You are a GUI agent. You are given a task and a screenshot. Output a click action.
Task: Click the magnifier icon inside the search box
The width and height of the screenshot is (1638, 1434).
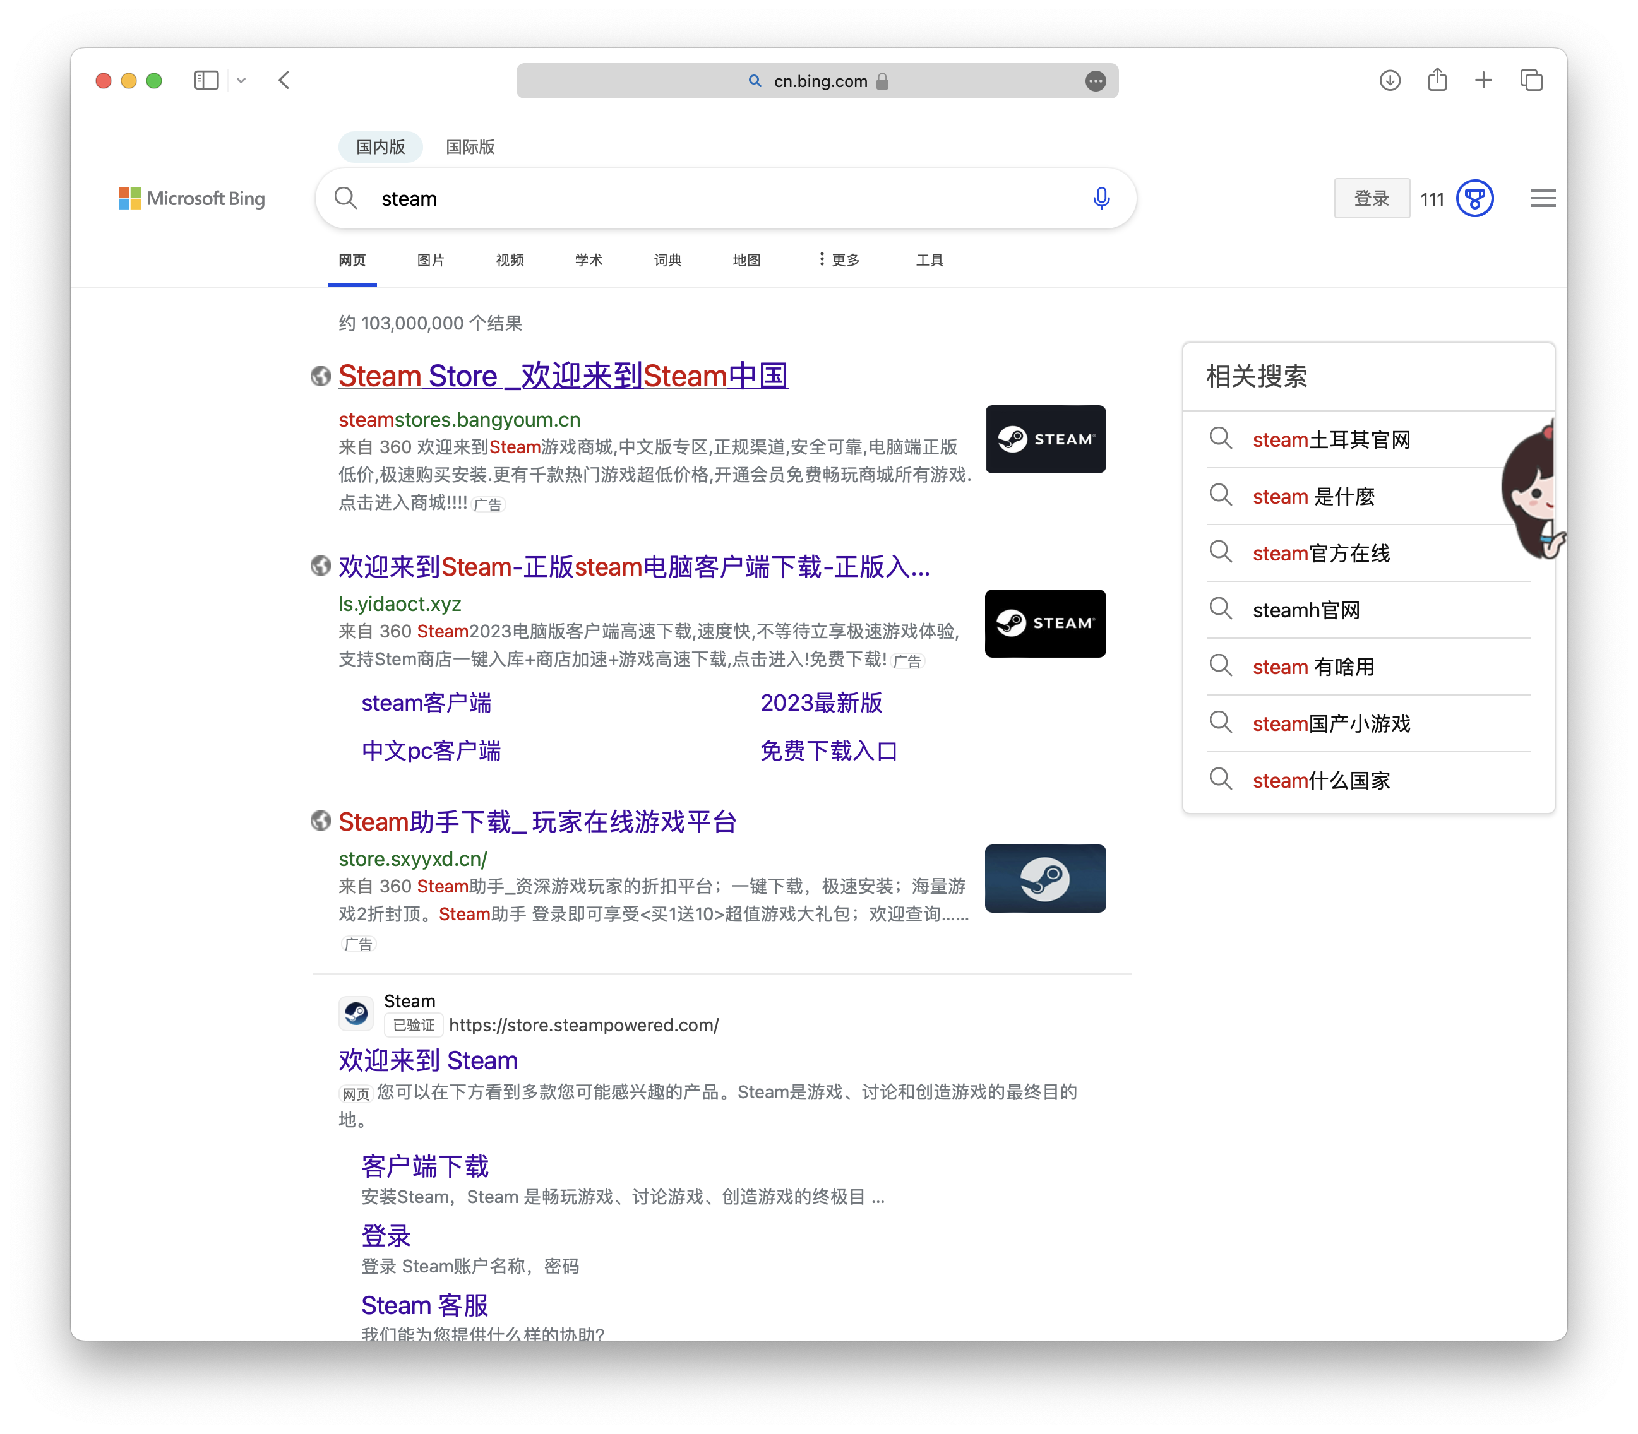(x=345, y=198)
